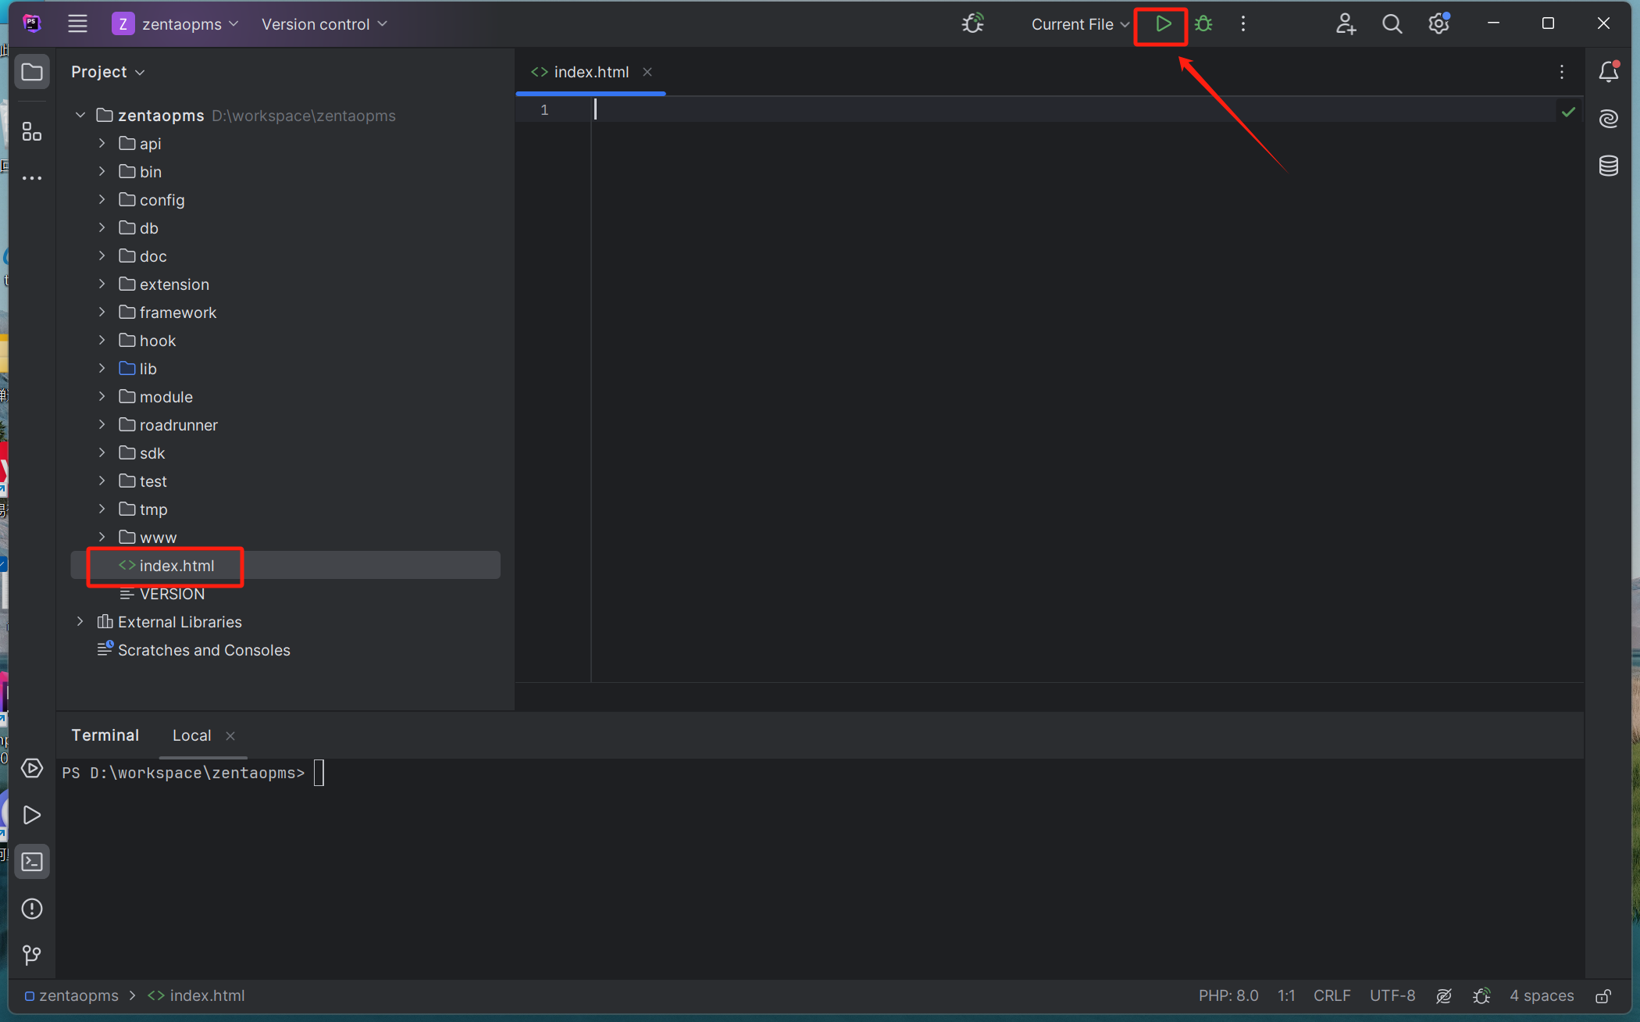Open the Problems tool window
The height and width of the screenshot is (1022, 1640).
tap(32, 909)
